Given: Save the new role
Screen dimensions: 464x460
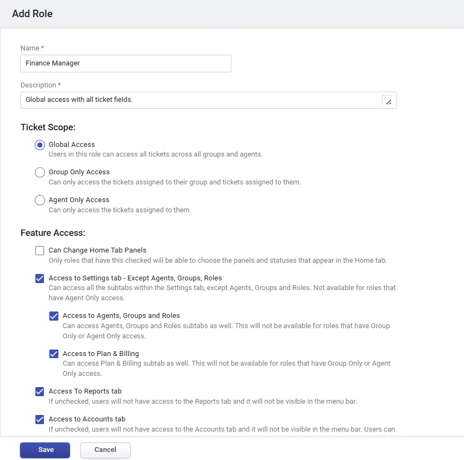Looking at the screenshot, I should point(45,450).
